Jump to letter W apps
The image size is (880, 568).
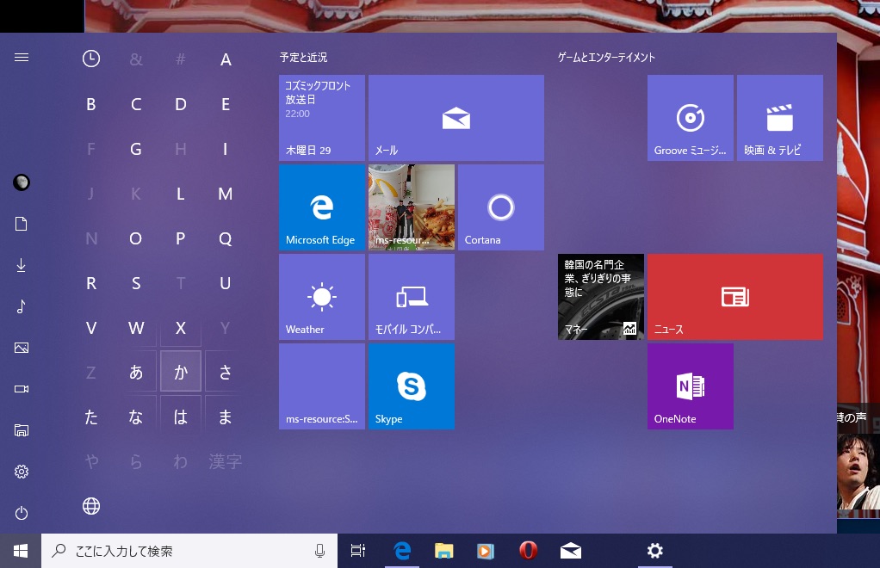click(136, 328)
